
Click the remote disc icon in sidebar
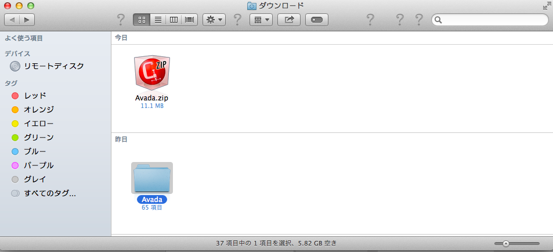[x=15, y=66]
